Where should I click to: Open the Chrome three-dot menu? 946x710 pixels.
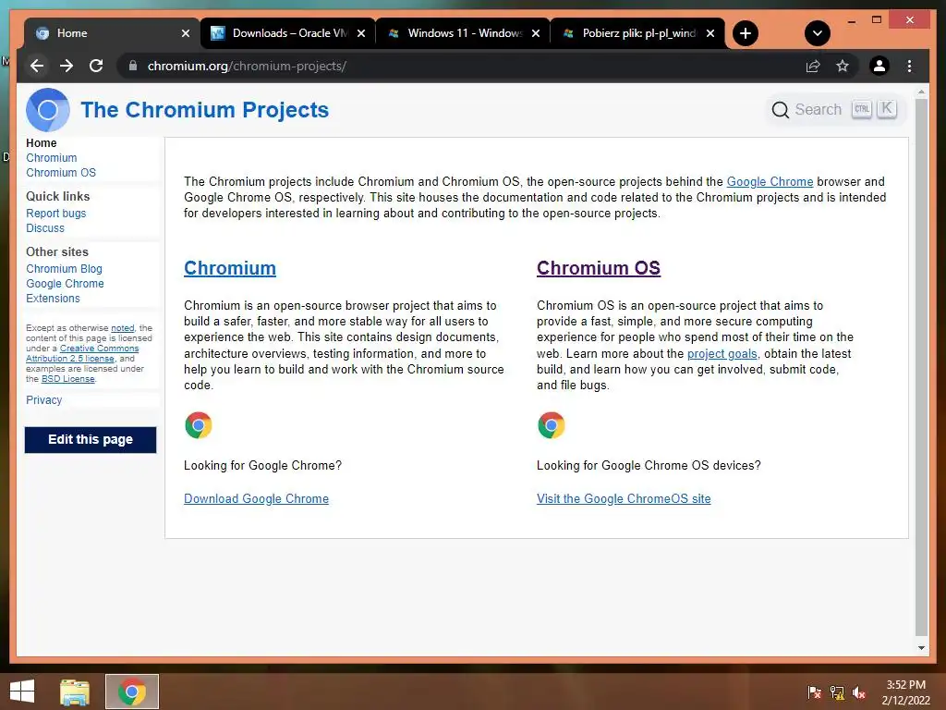tap(909, 66)
